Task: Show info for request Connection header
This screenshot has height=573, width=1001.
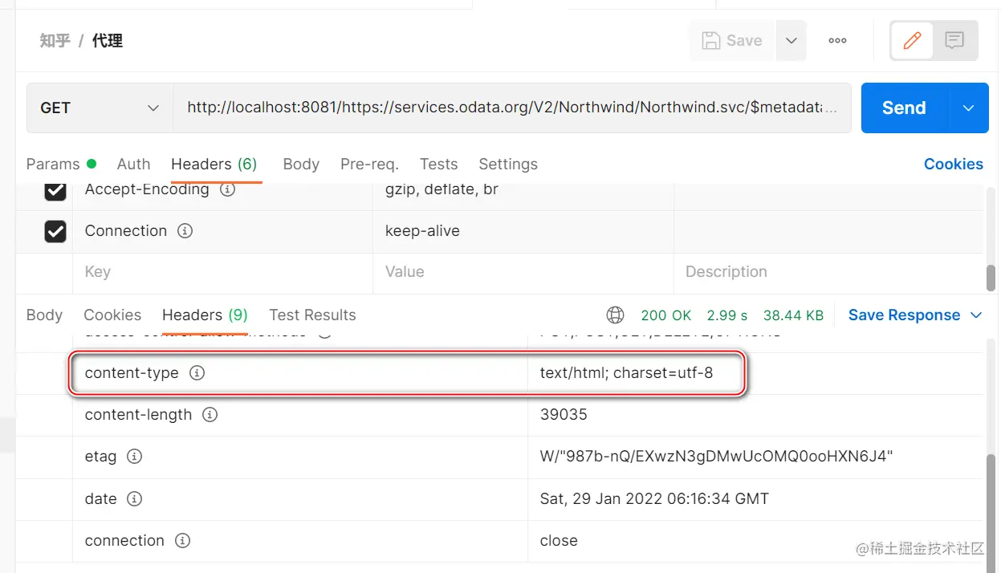Action: coord(185,231)
